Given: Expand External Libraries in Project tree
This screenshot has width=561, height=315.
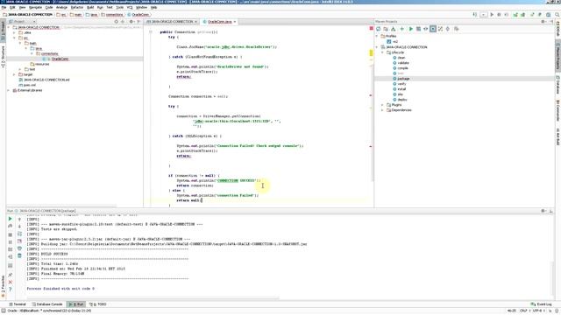Looking at the screenshot, I should [9, 91].
